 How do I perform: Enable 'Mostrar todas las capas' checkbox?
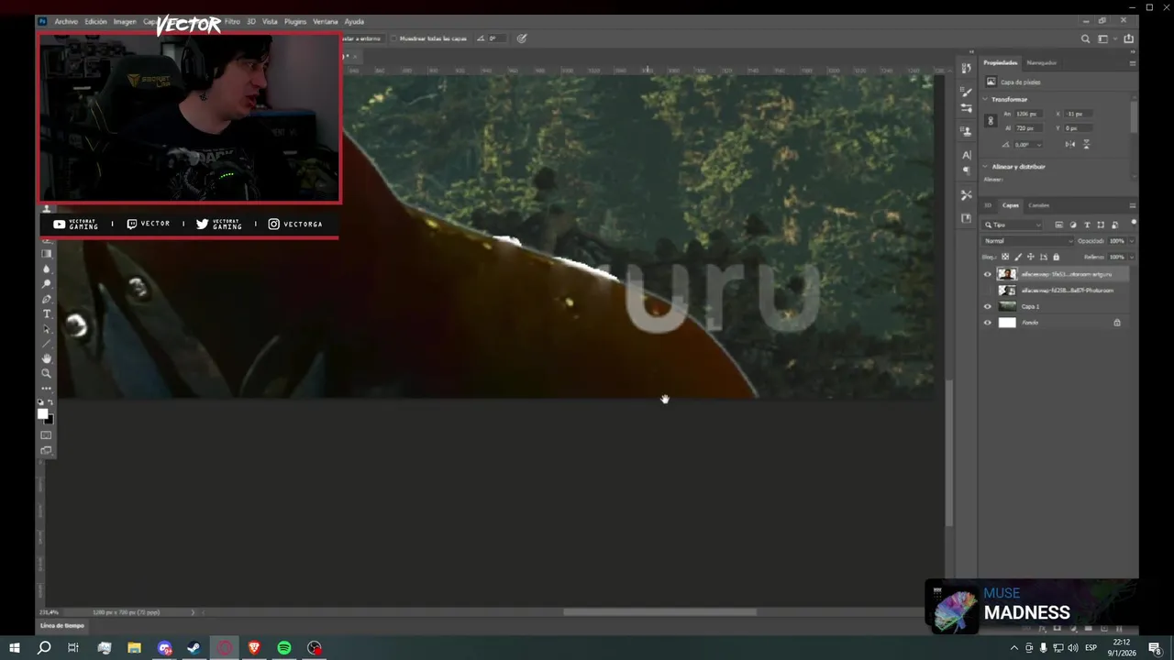coord(393,38)
